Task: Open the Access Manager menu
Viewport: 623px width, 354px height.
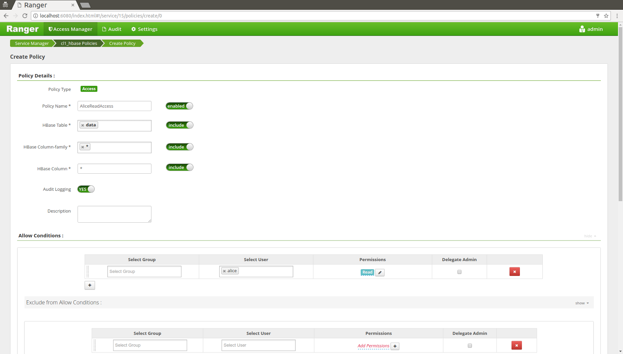Action: click(x=70, y=29)
